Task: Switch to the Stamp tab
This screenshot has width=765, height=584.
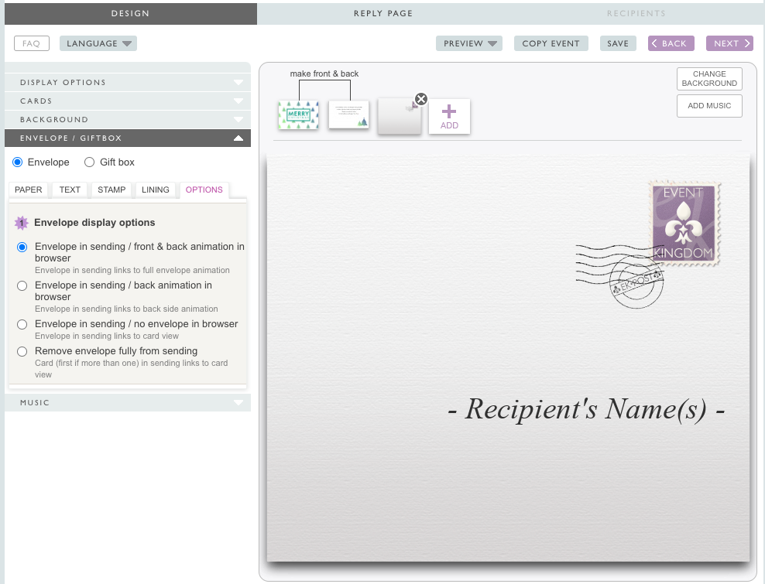Action: coord(111,190)
